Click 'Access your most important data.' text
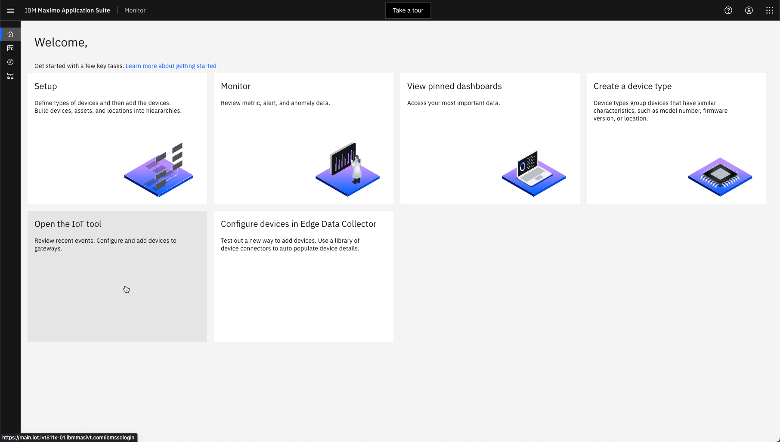Viewport: 780px width, 442px height. click(x=454, y=103)
